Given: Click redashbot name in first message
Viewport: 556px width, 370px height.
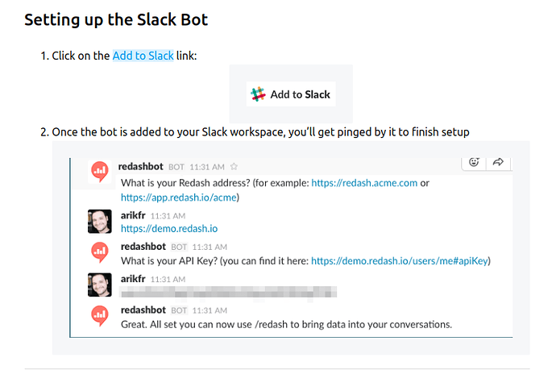Looking at the screenshot, I should 140,166.
